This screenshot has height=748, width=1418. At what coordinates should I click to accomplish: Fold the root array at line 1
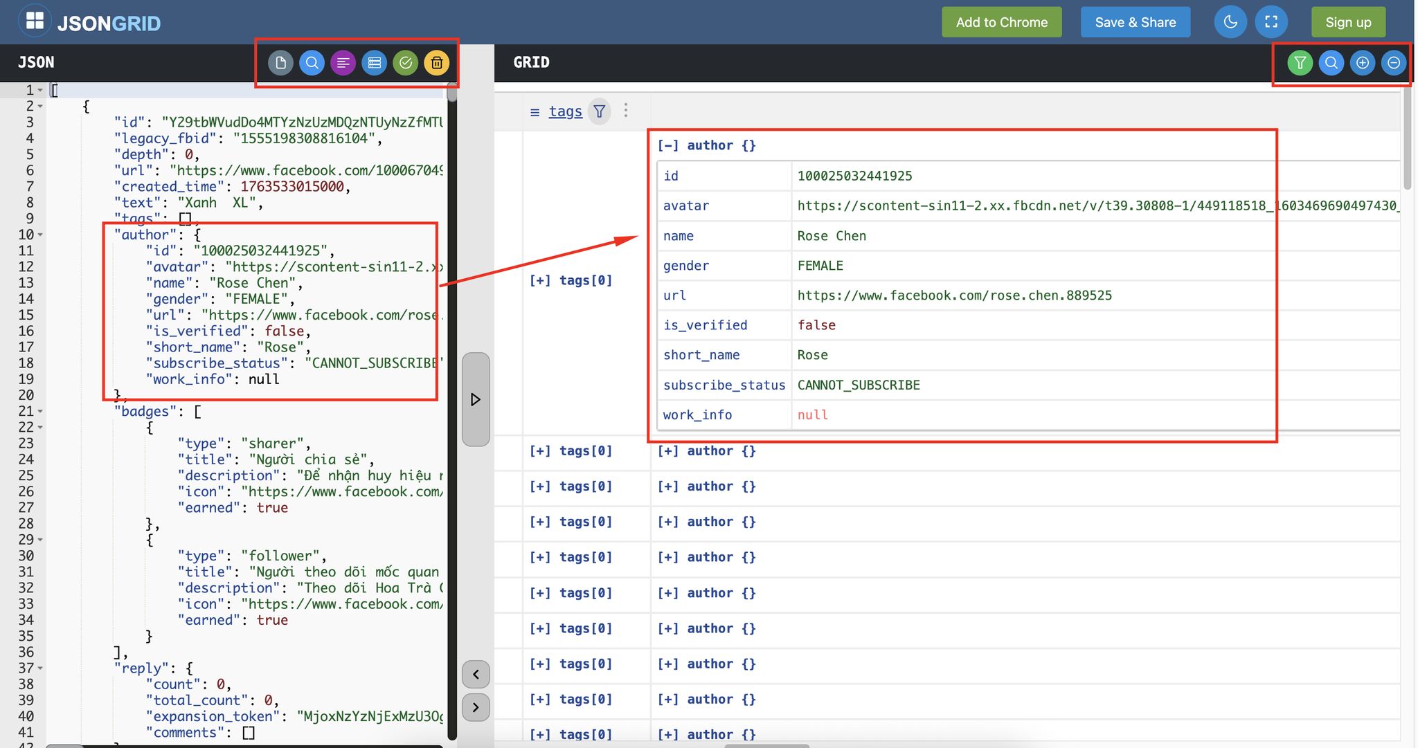click(40, 91)
